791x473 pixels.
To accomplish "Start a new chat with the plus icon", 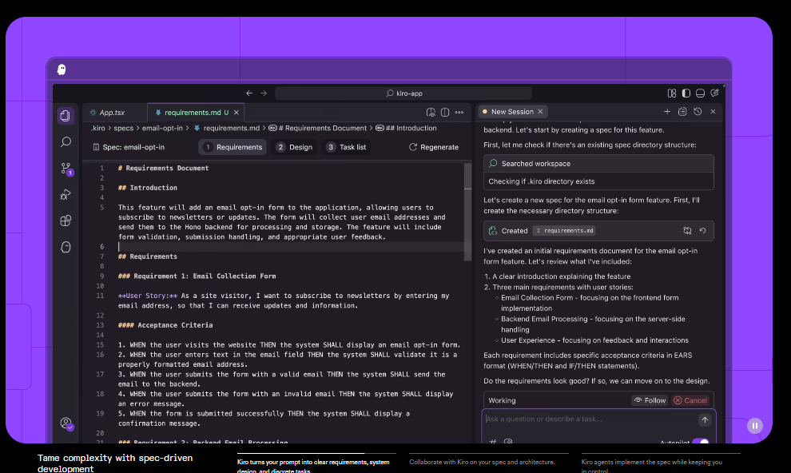I will point(667,112).
